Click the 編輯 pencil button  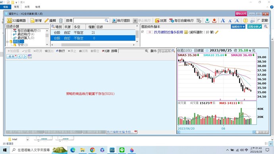[50, 20]
